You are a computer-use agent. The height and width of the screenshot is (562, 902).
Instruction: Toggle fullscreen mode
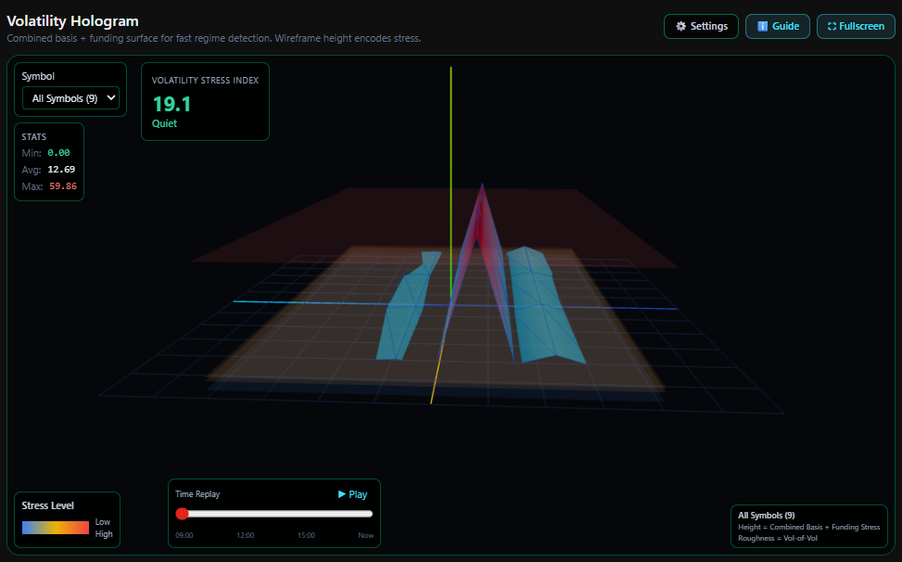(x=855, y=26)
